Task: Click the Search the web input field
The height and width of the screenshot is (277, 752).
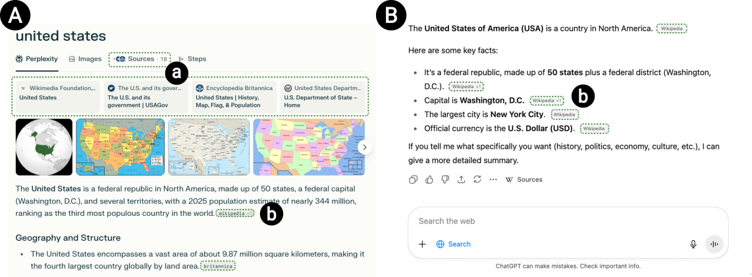Action: click(x=566, y=221)
